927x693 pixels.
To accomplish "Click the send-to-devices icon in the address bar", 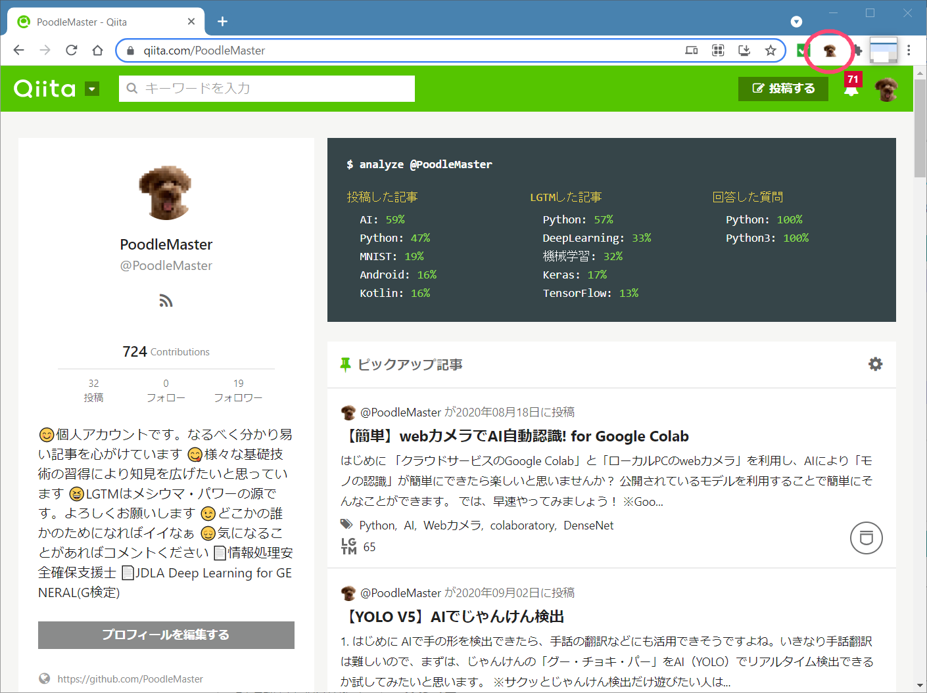I will 691,50.
